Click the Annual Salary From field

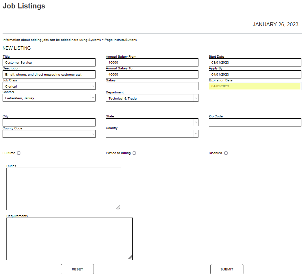click(x=152, y=63)
